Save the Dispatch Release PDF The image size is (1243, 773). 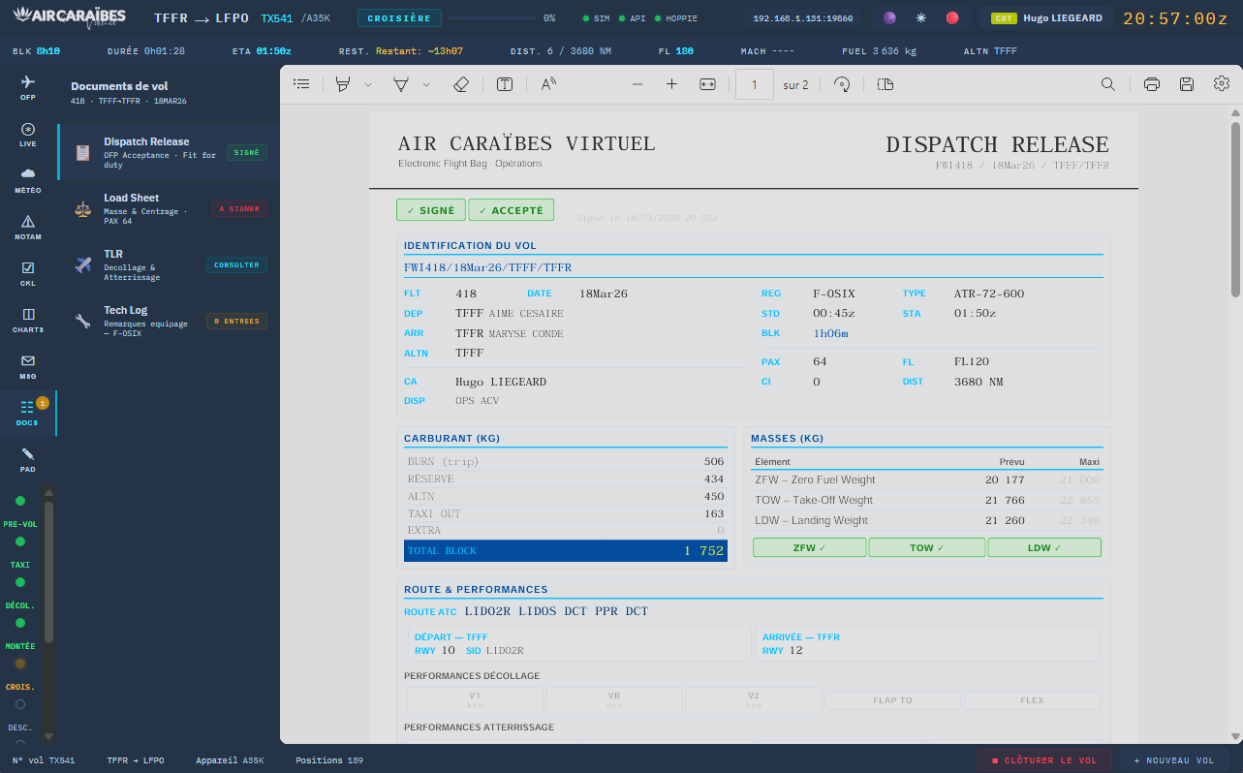tap(1187, 84)
